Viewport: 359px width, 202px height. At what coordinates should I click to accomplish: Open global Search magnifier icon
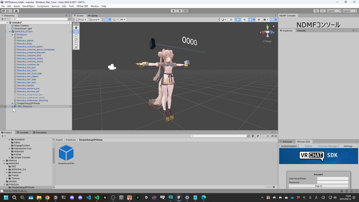[x=323, y=11]
